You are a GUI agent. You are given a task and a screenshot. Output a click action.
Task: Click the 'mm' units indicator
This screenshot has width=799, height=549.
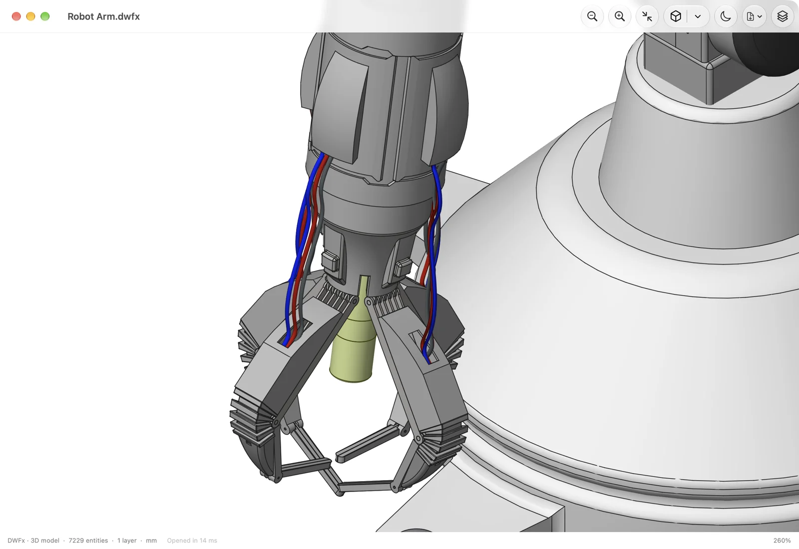point(151,541)
